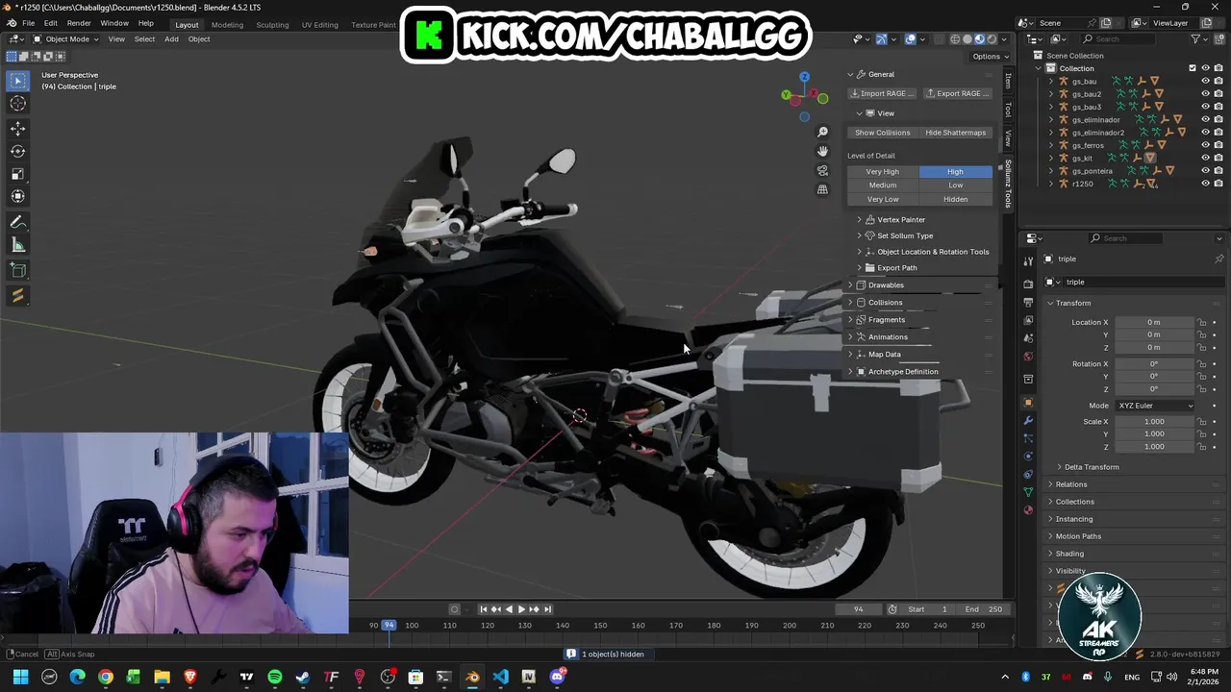Hide gs_ferros via eye icon
This screenshot has height=692, width=1231.
click(1205, 145)
